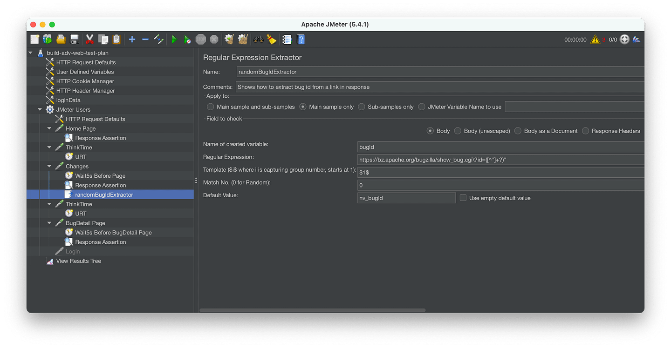Screen dimensions: 671x348
Task: Click the New test plan icon
Action: (x=35, y=40)
